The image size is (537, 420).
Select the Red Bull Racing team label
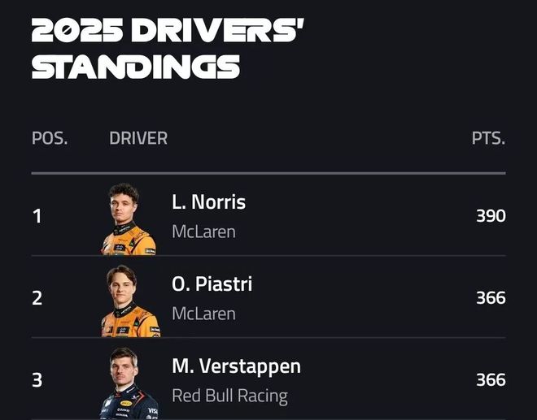(229, 396)
